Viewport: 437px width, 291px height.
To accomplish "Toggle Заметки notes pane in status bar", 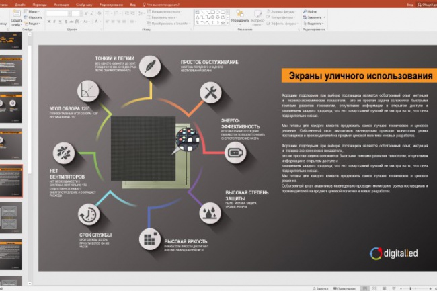I will [x=320, y=289].
